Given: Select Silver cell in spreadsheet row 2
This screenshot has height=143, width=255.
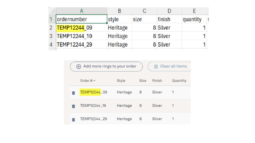Looking at the screenshot, I should pyautogui.click(x=169, y=28).
